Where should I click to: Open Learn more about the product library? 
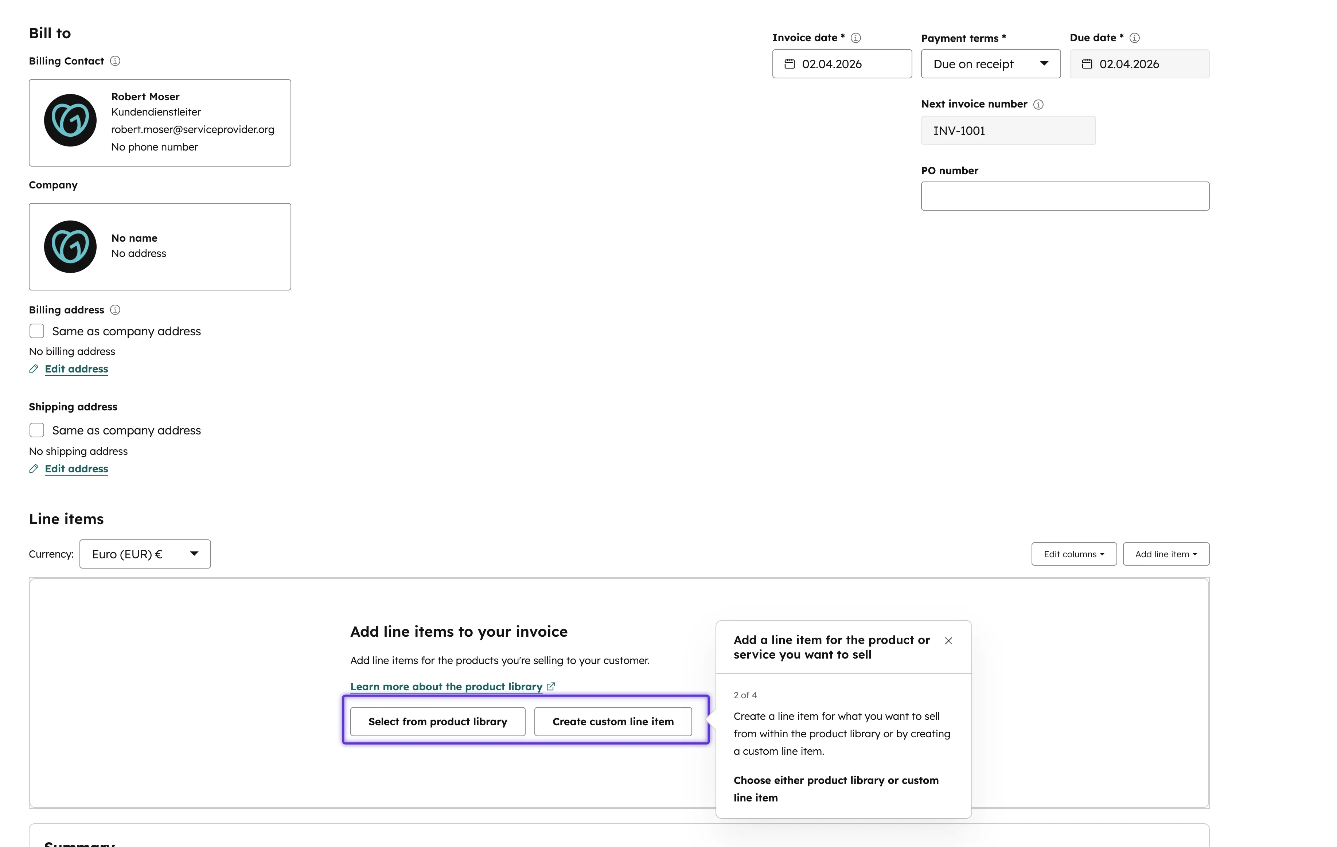pyautogui.click(x=446, y=687)
